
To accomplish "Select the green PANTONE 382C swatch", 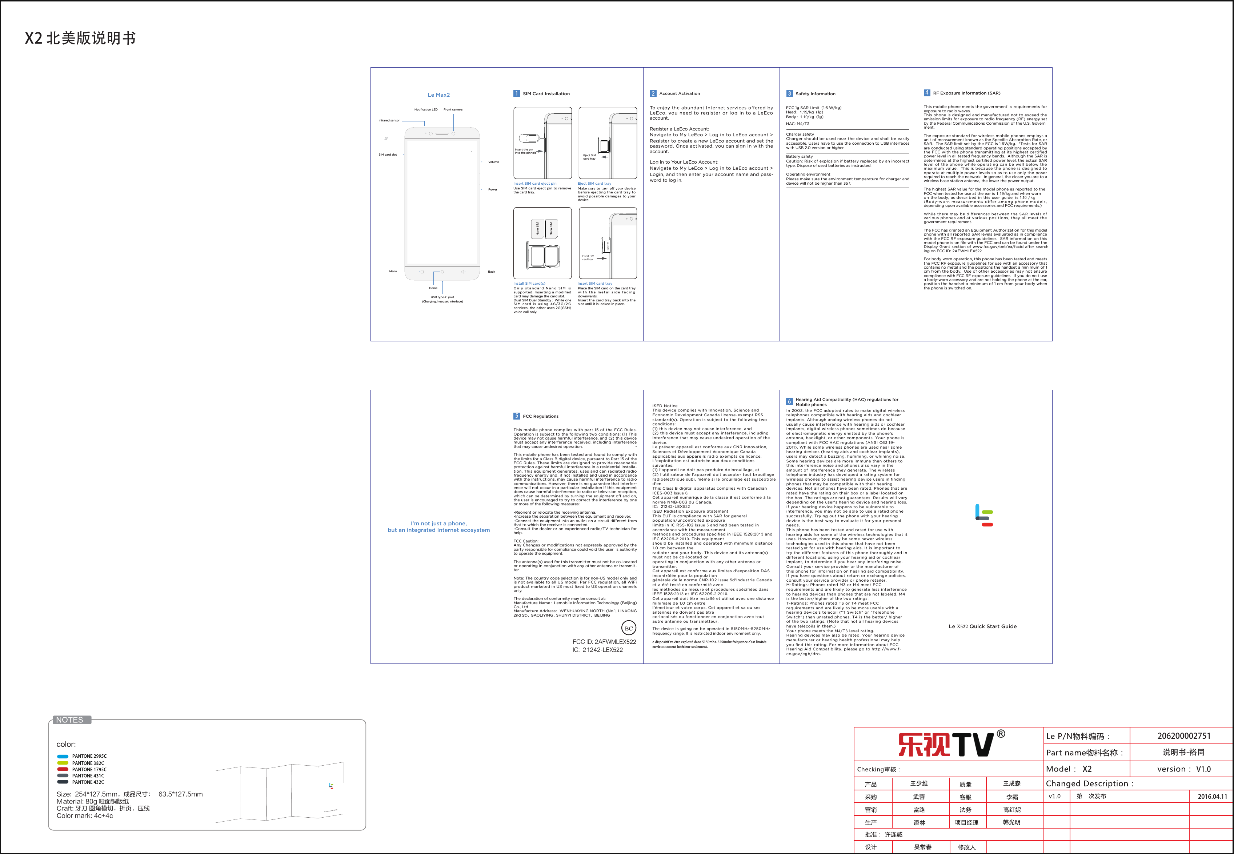I will [63, 763].
